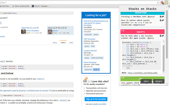
Task: Star the green HW stack
Action: 124,78
